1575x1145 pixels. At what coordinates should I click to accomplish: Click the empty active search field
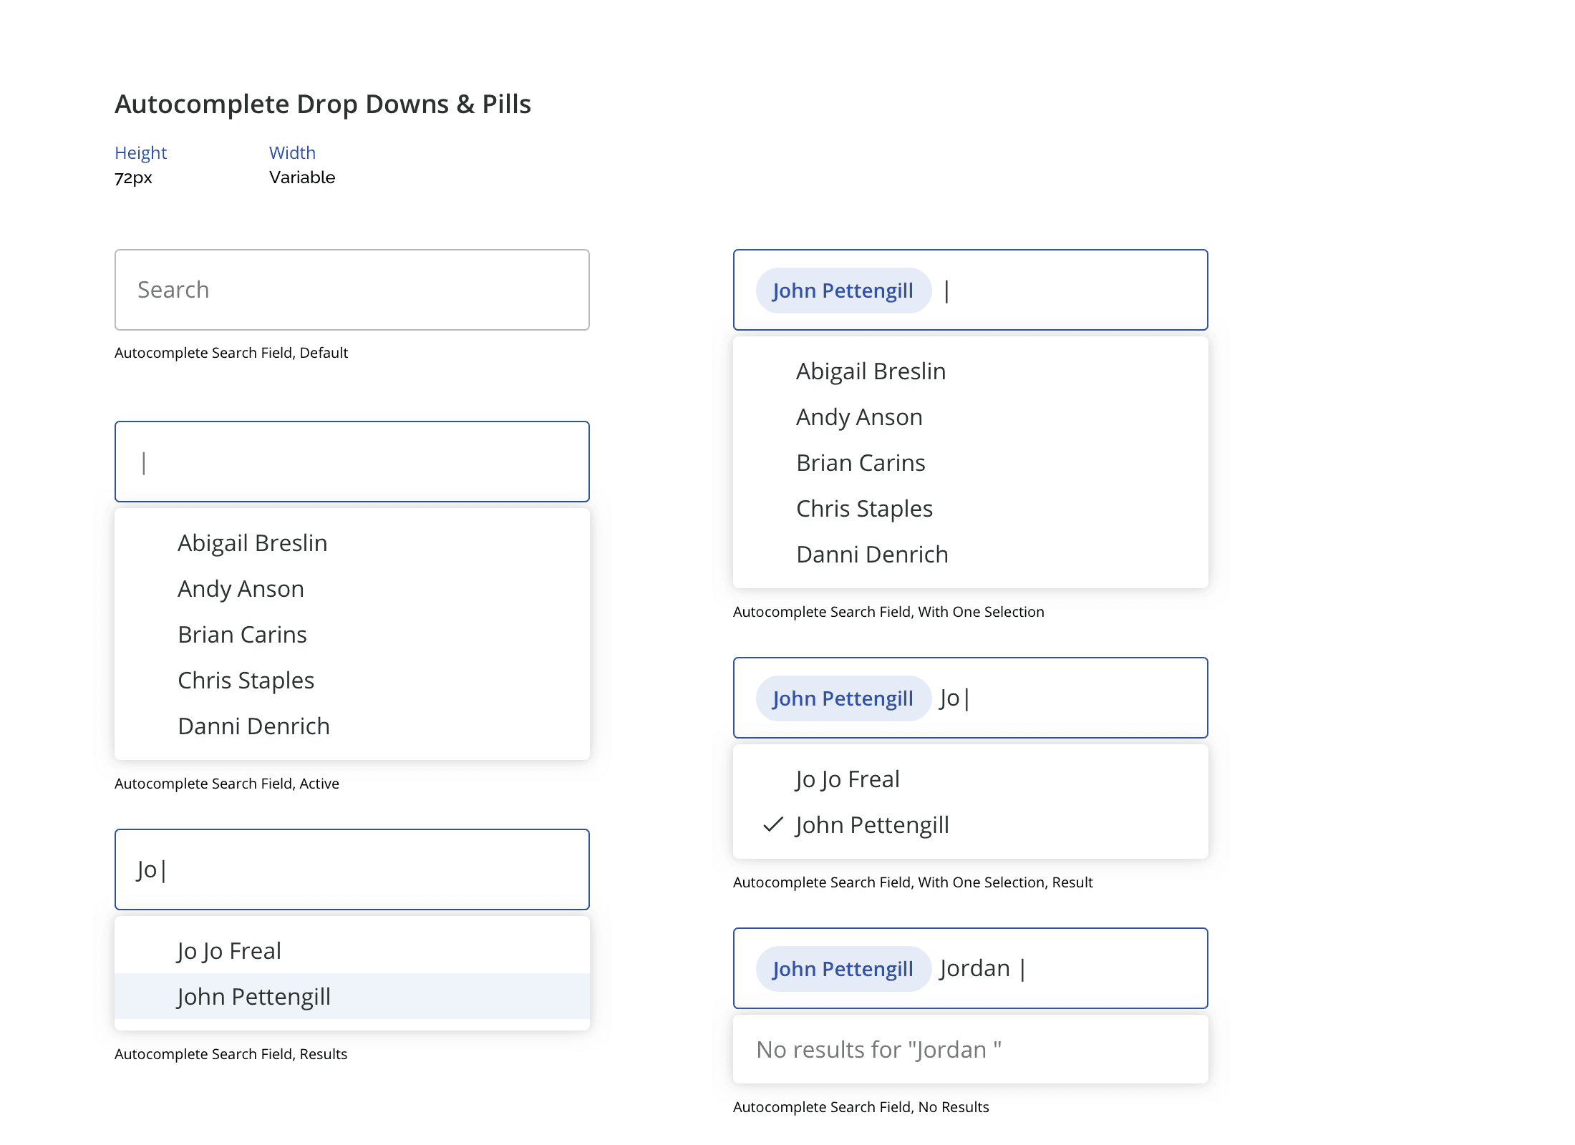coord(352,462)
